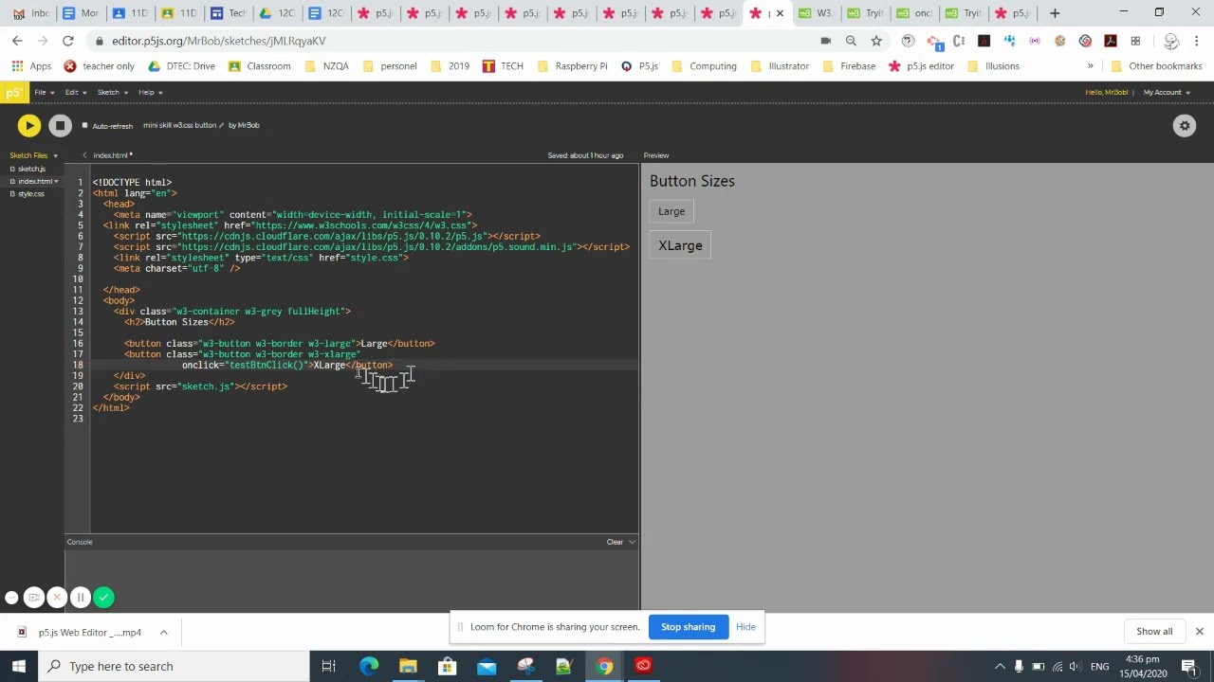This screenshot has height=682, width=1214.
Task: Collapse the Console with chevron
Action: (632, 542)
